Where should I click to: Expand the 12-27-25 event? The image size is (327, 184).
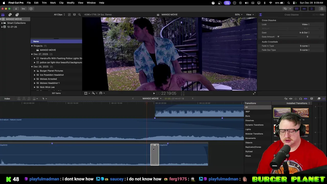(x=2, y=27)
